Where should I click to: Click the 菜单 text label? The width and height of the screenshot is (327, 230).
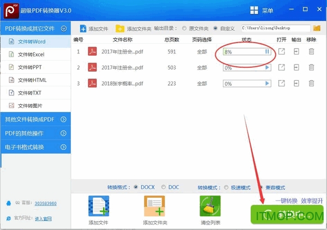coord(268,10)
